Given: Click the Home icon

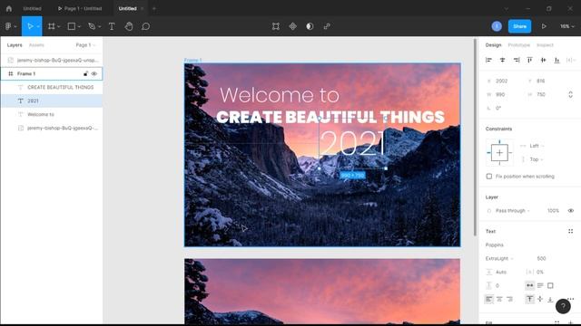Looking at the screenshot, I should coord(9,8).
